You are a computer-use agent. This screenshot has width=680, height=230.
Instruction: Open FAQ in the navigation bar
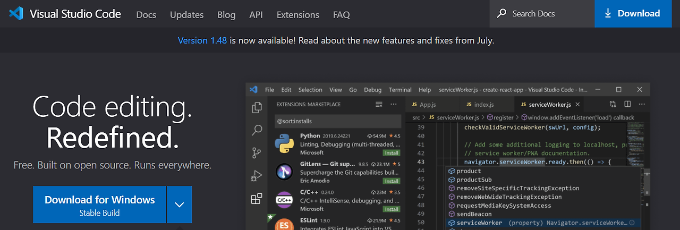(x=342, y=14)
